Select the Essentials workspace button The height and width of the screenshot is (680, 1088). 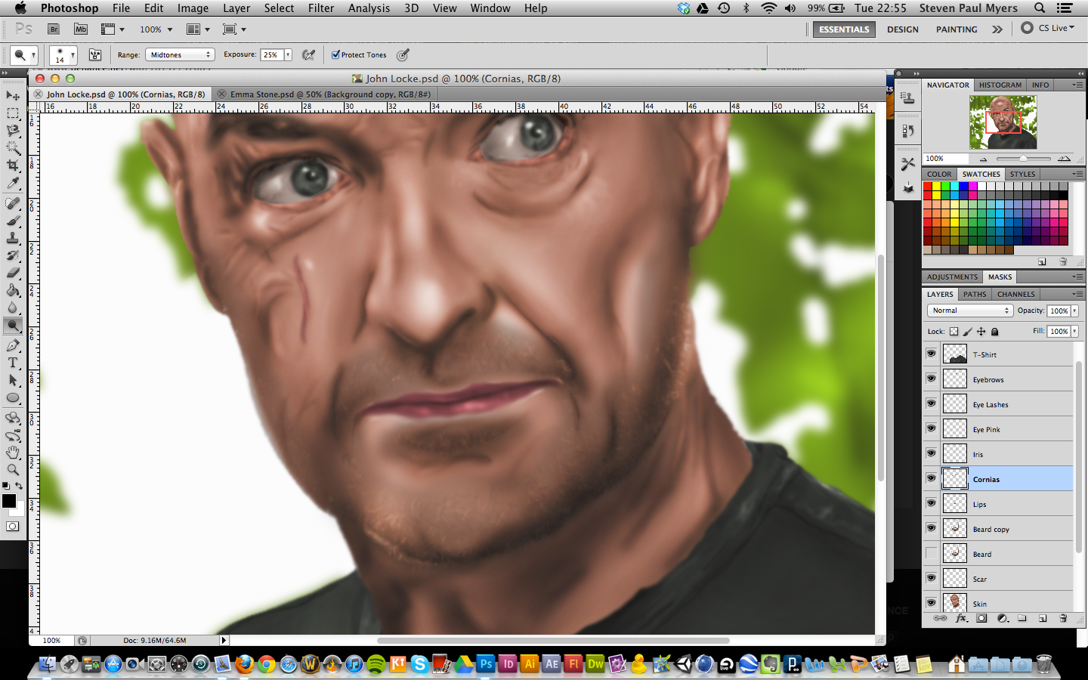click(844, 29)
